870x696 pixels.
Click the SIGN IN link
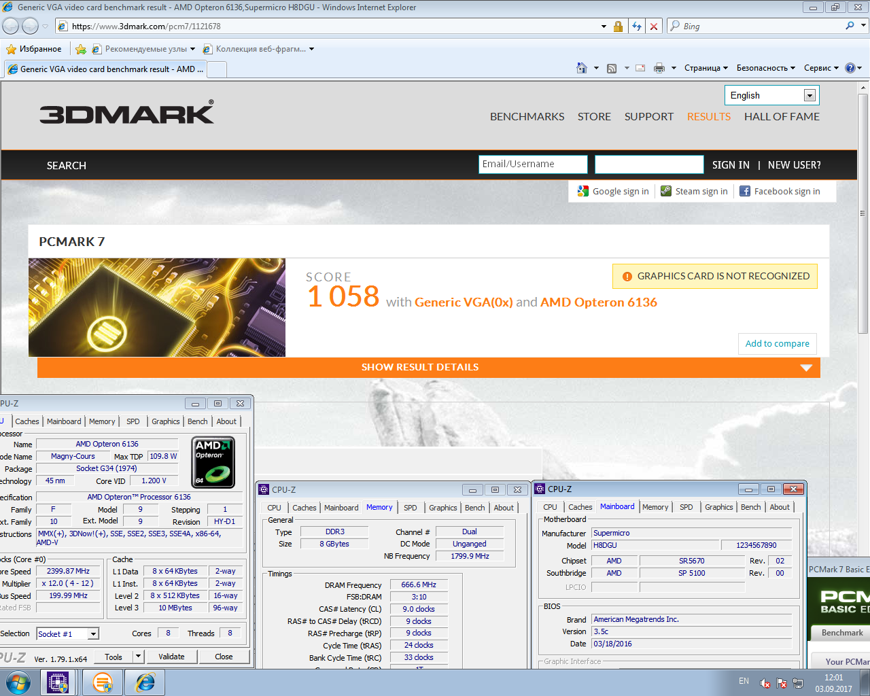(731, 164)
